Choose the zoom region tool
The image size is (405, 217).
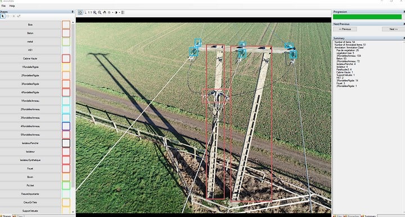pyautogui.click(x=85, y=12)
